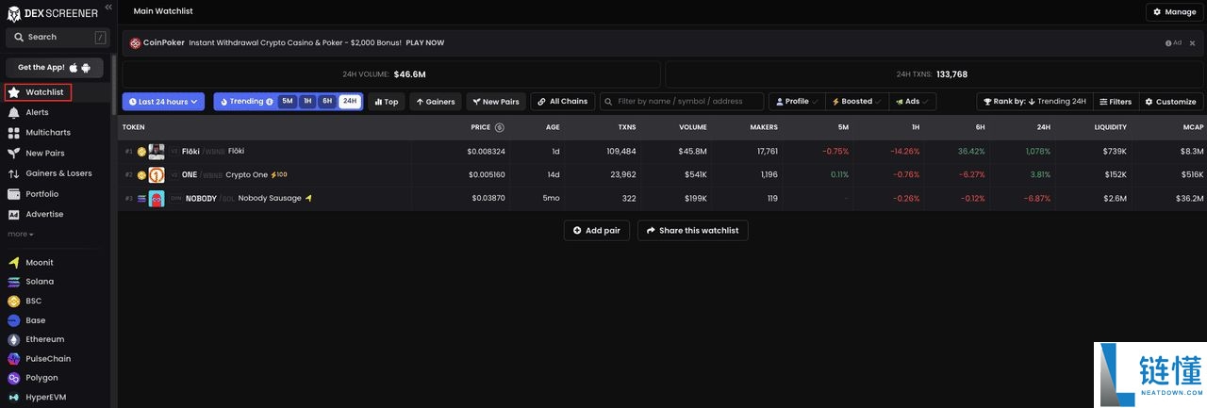Open New Pairs sprout icon in sidebar
Viewport: 1207px width, 408px height.
point(14,153)
